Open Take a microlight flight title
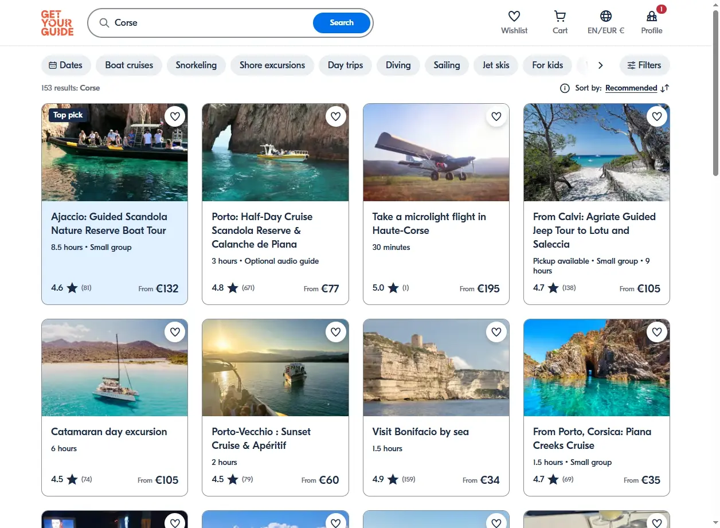The width and height of the screenshot is (720, 528). [x=429, y=224]
